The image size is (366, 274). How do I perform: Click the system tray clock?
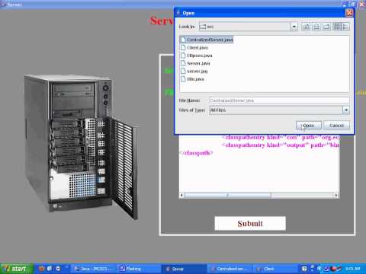click(x=353, y=269)
